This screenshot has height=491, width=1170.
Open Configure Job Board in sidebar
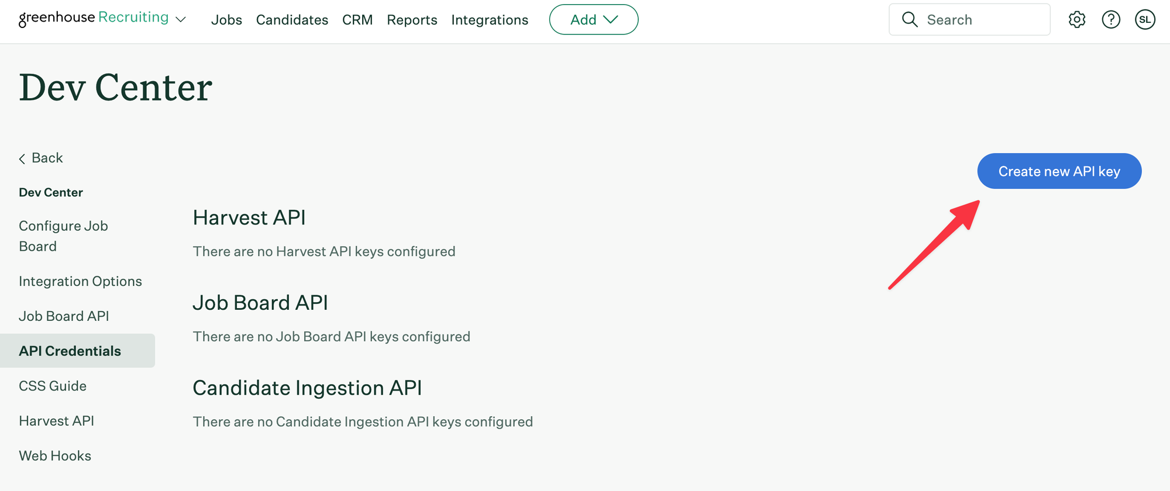63,236
